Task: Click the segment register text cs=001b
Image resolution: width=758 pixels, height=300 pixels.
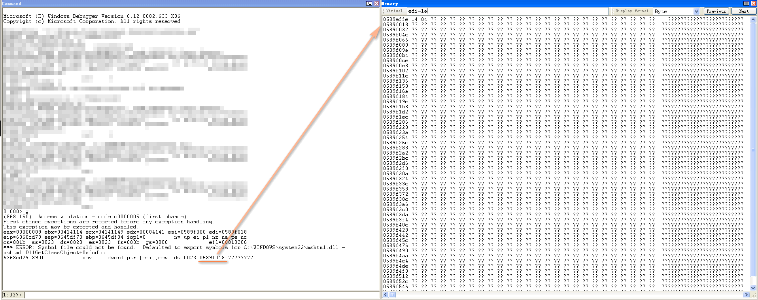Action: tap(14, 242)
